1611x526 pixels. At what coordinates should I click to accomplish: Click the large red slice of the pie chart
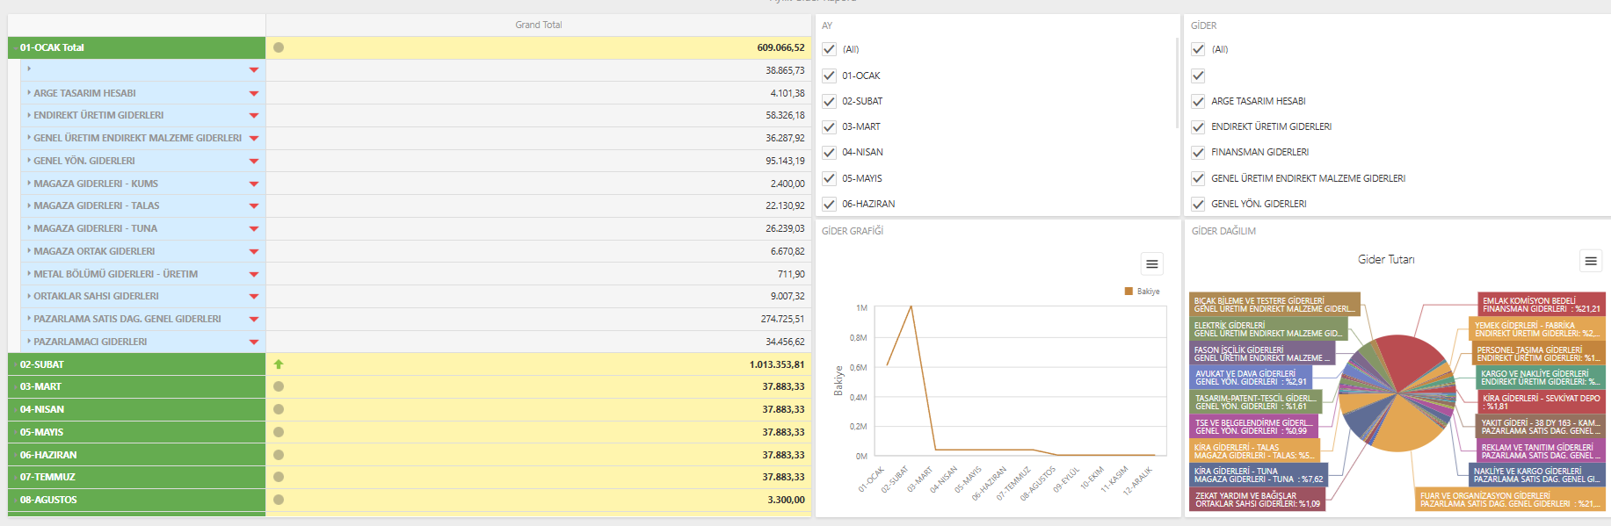pyautogui.click(x=1411, y=360)
